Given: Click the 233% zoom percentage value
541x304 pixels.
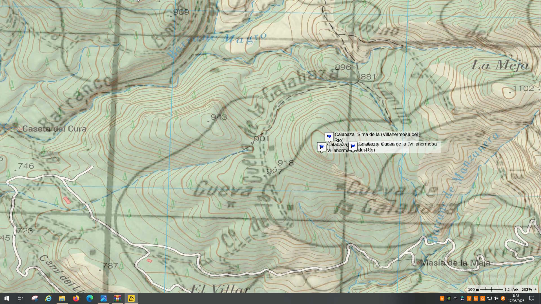Looking at the screenshot, I should [527, 289].
